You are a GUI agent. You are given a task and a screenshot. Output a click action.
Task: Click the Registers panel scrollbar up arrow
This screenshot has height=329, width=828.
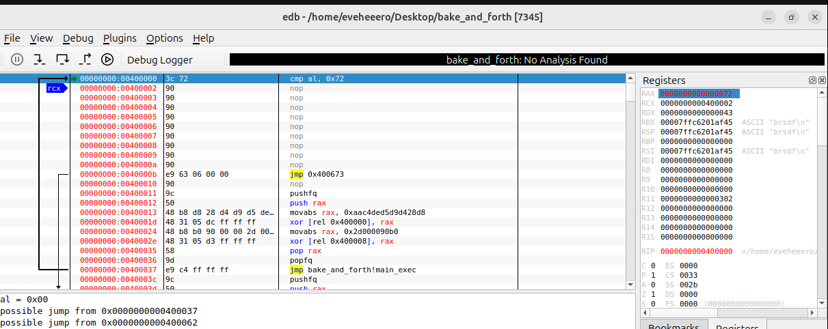point(823,94)
